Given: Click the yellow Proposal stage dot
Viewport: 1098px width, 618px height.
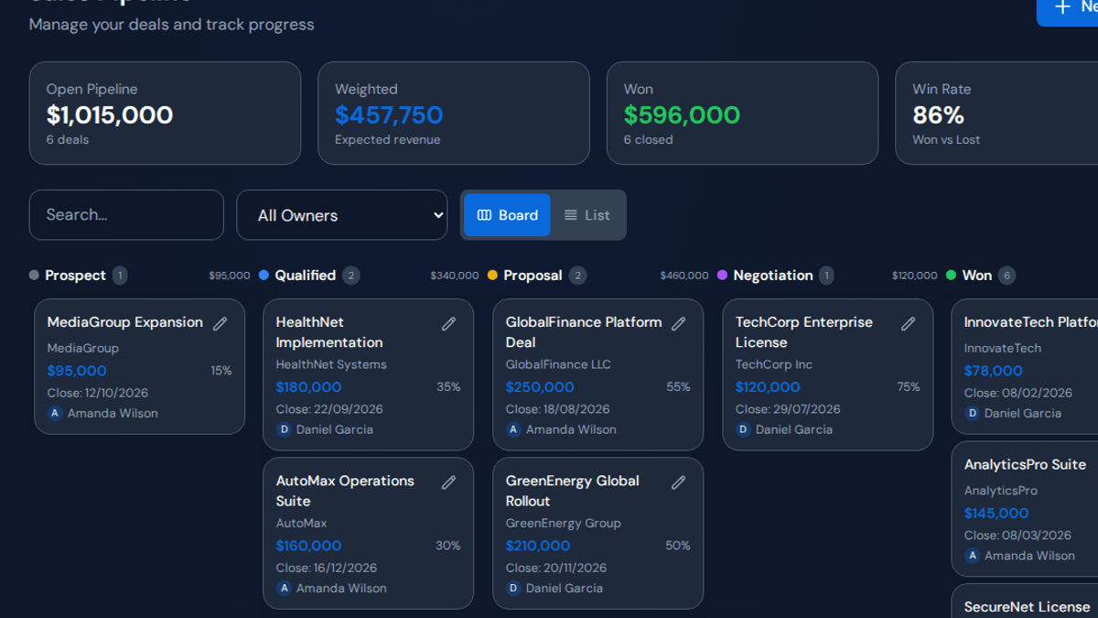Looking at the screenshot, I should [492, 275].
